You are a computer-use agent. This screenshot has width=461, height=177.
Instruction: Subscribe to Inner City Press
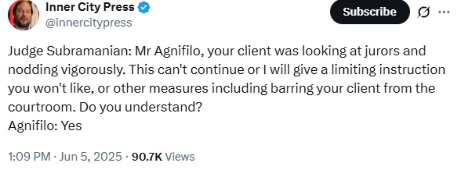click(x=370, y=12)
